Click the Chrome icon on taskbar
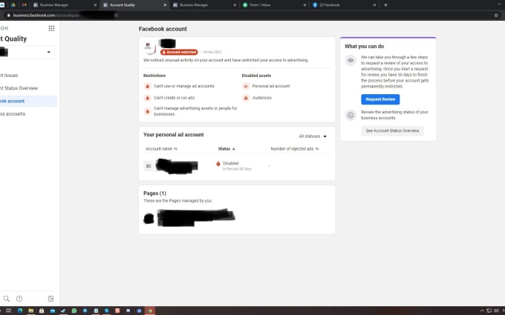This screenshot has width=505, height=315. click(x=150, y=311)
